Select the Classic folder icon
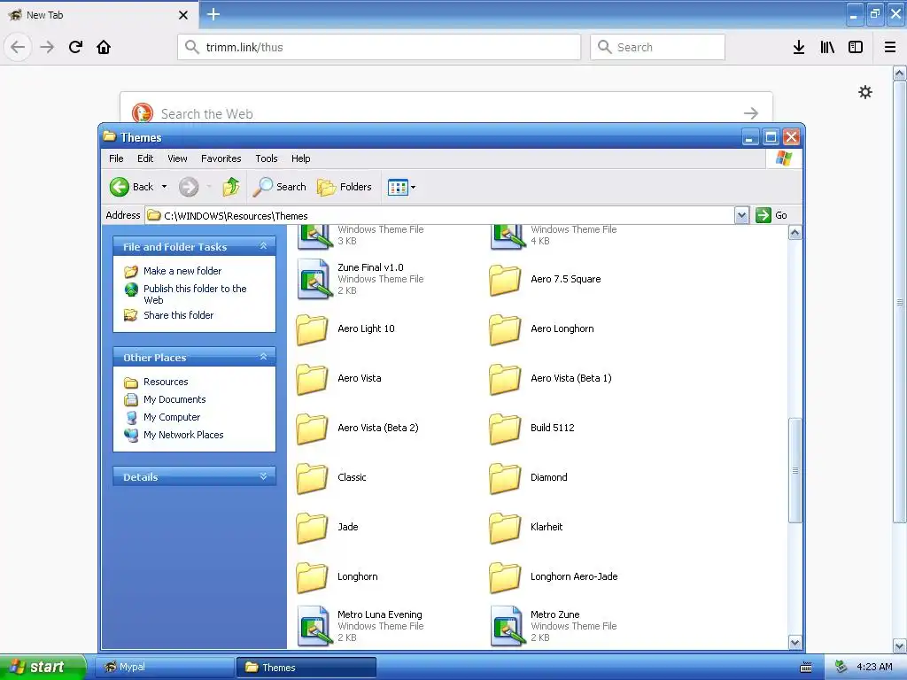The height and width of the screenshot is (680, 907). tap(313, 478)
